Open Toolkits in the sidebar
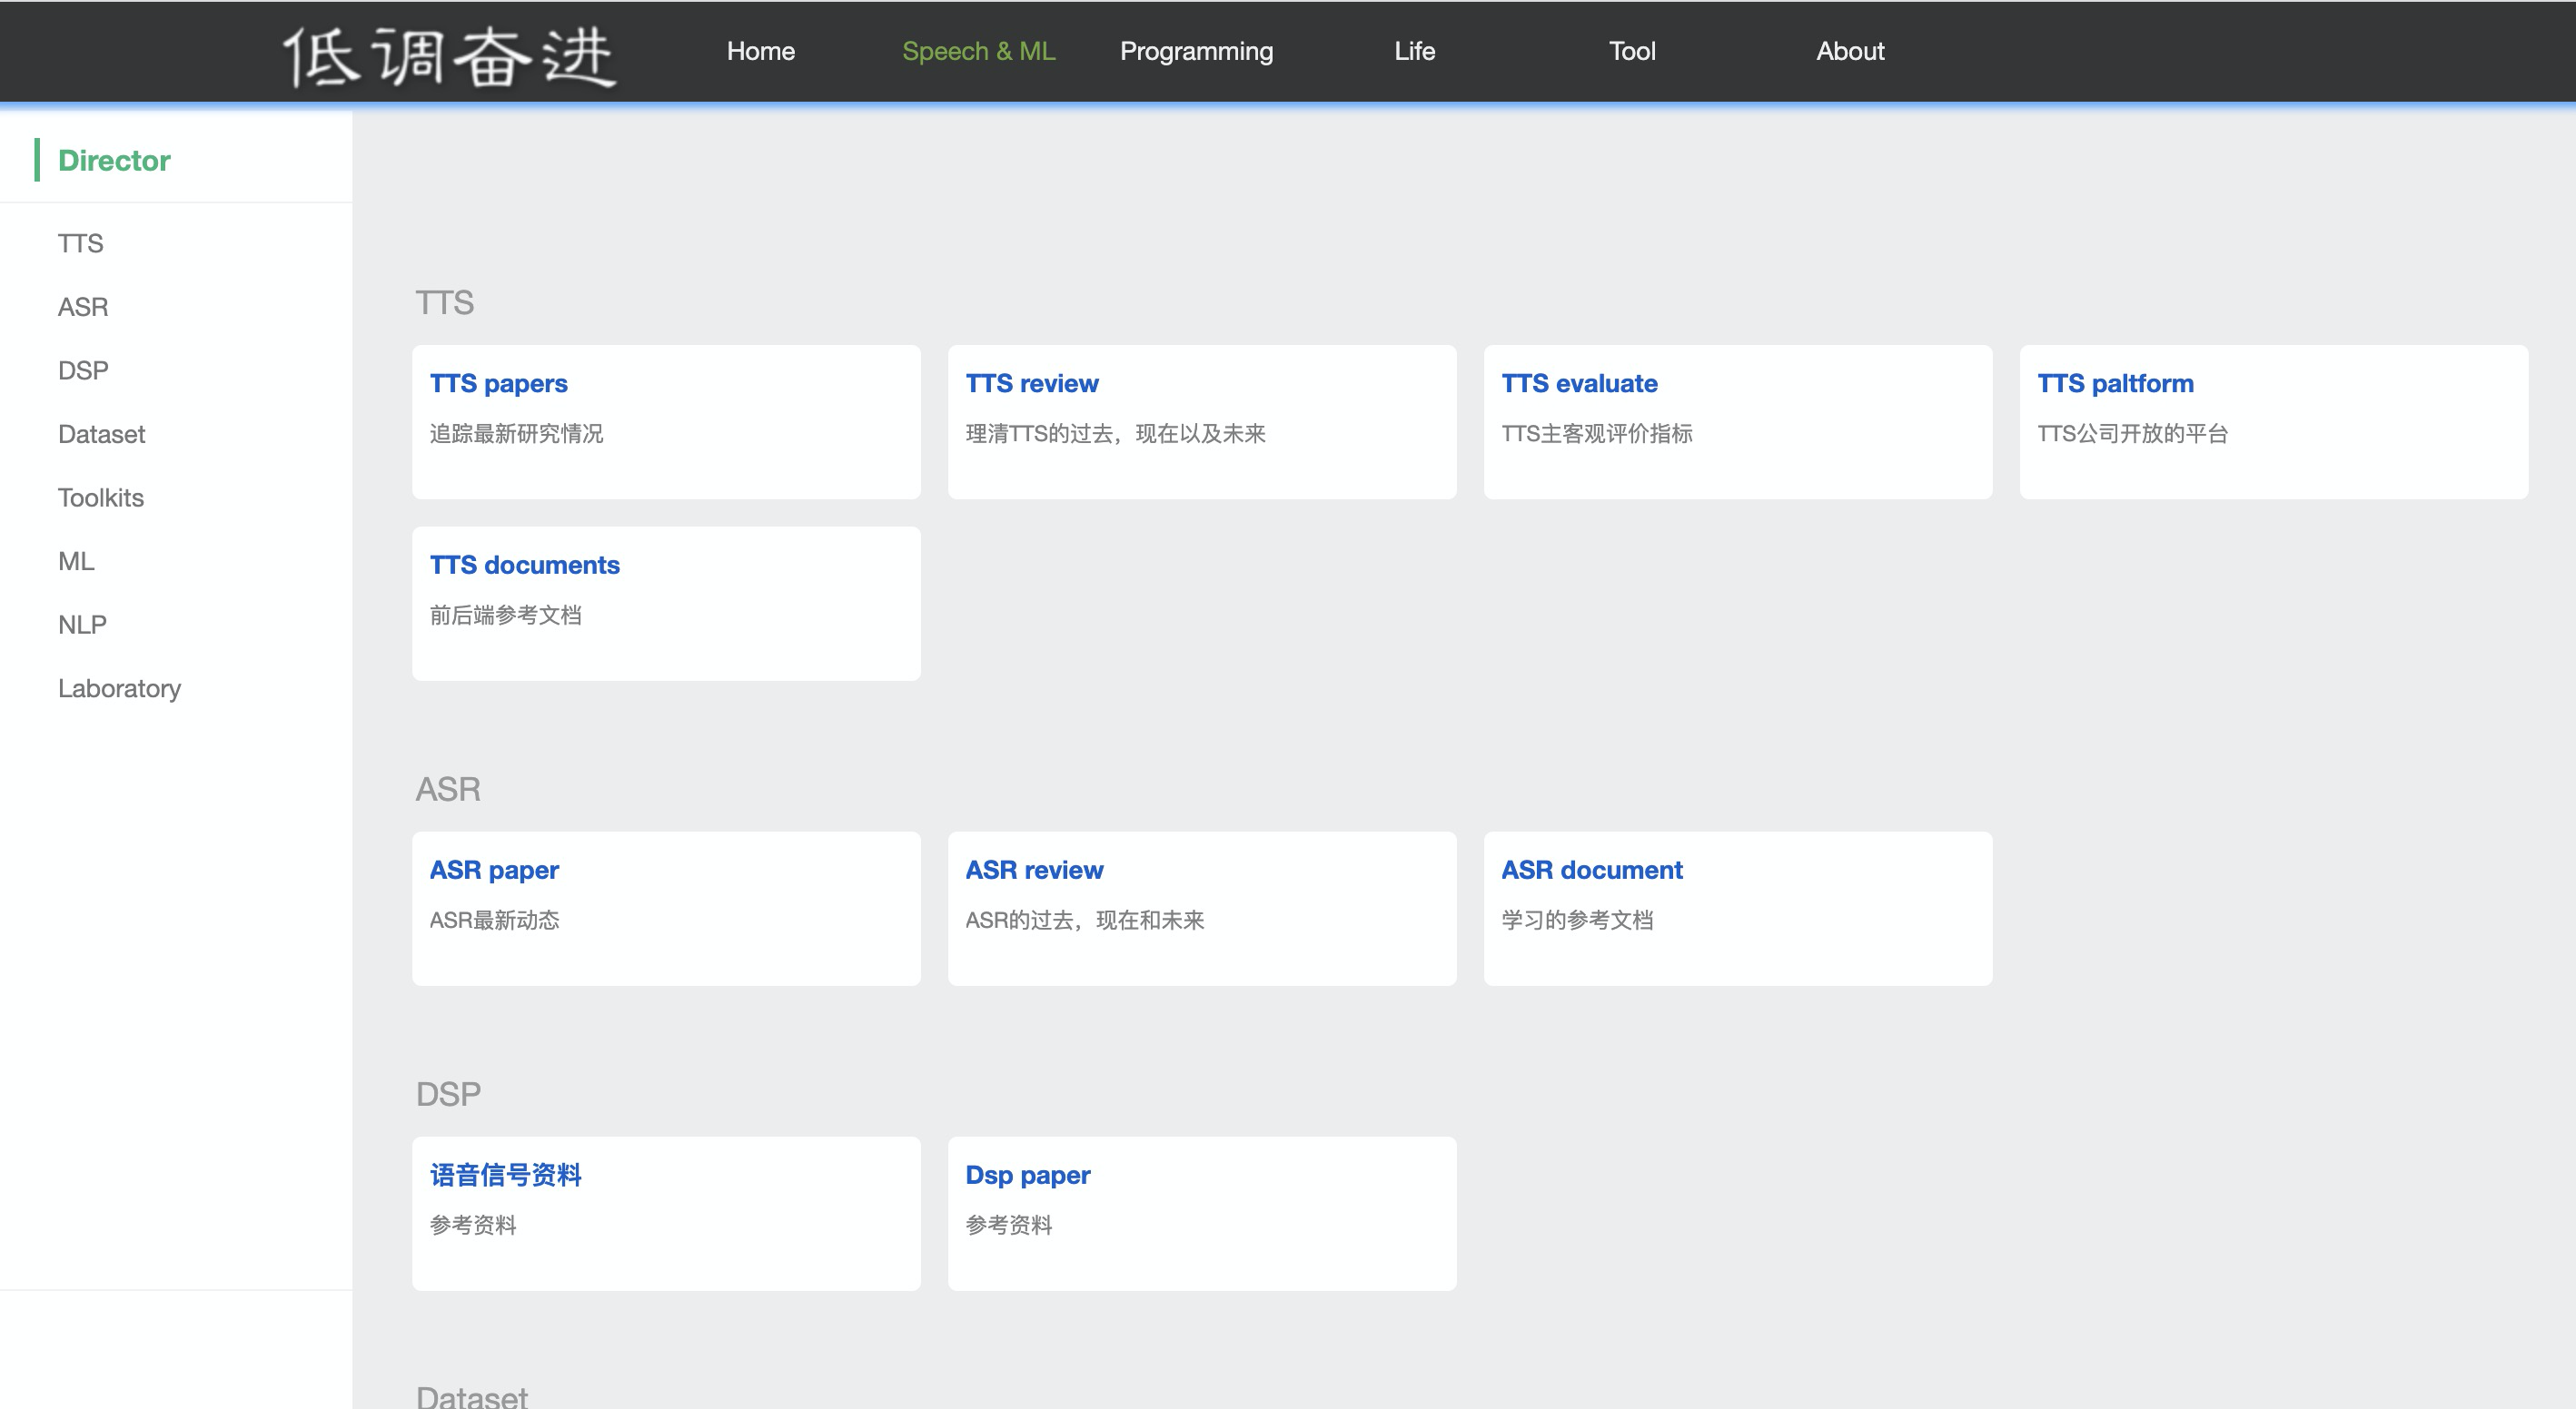Screen dimensions: 2576x1409 pyautogui.click(x=100, y=498)
